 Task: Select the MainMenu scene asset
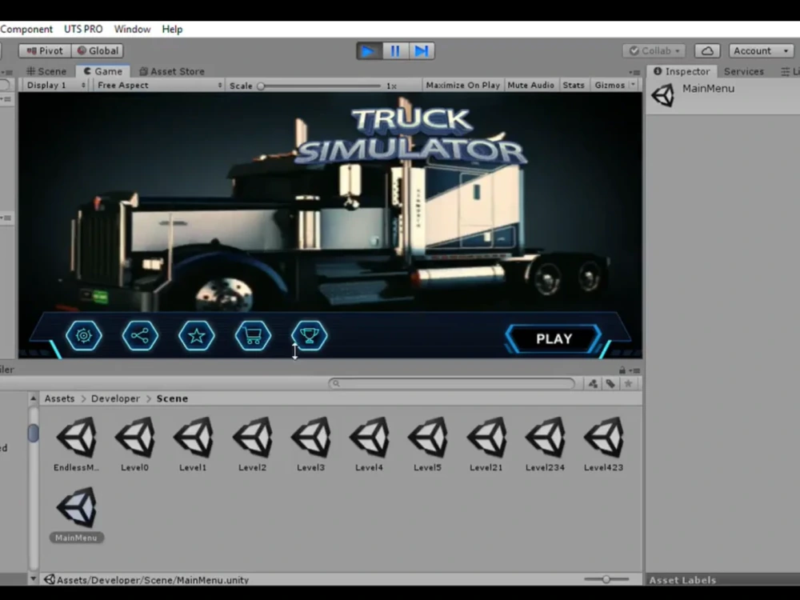[x=77, y=514]
